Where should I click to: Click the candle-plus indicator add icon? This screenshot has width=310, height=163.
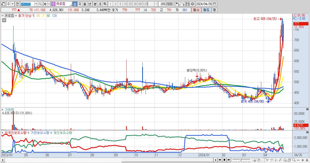(x=177, y=4)
